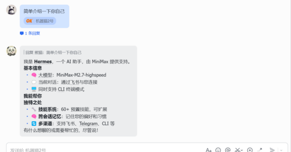The image size is (291, 152).
Task: Click the underlined Telegram word
Action: pyautogui.click(x=88, y=124)
